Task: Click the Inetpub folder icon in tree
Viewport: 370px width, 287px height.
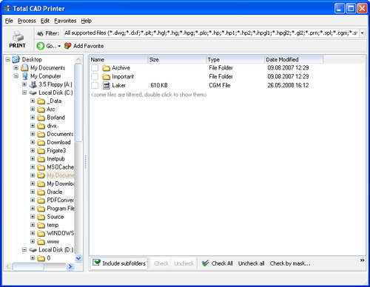Action: (41, 159)
